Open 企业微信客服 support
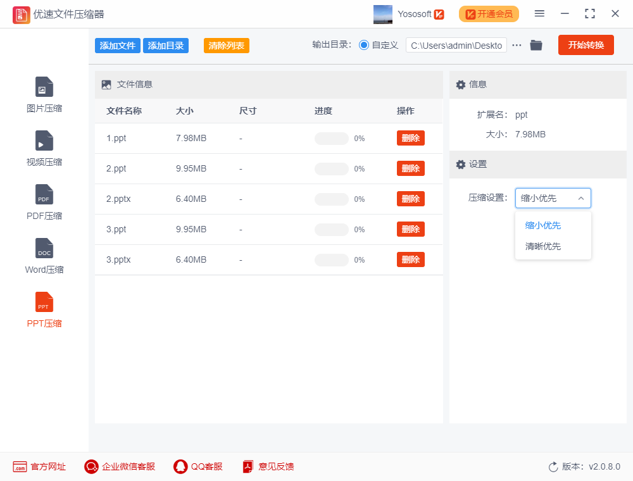 click(120, 467)
